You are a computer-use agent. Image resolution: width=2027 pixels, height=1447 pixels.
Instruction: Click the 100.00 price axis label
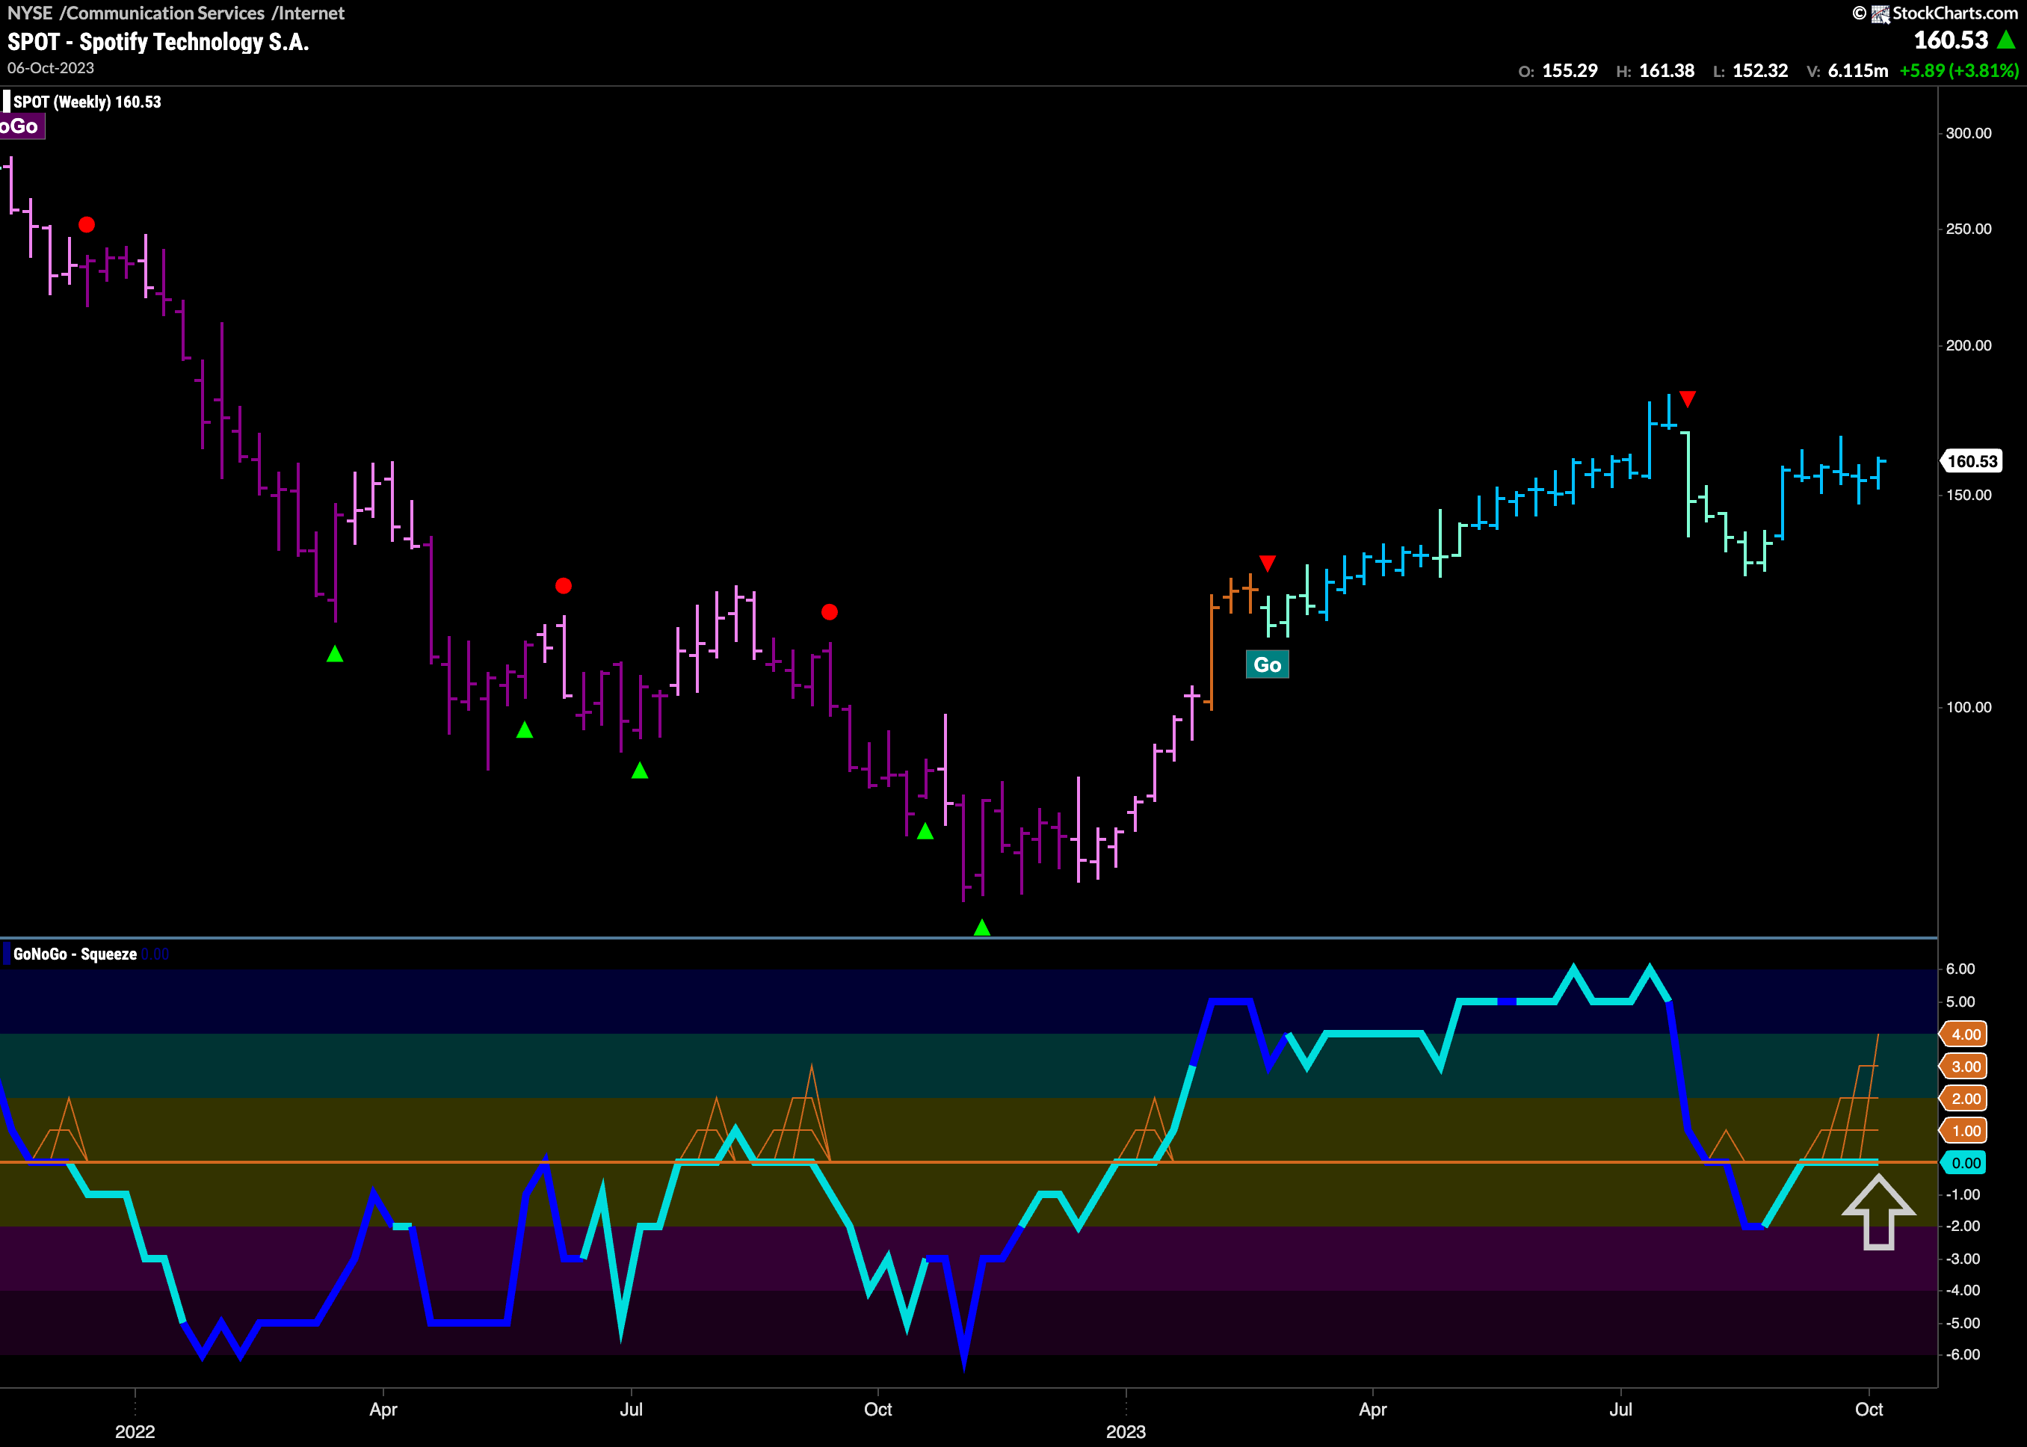(1968, 708)
